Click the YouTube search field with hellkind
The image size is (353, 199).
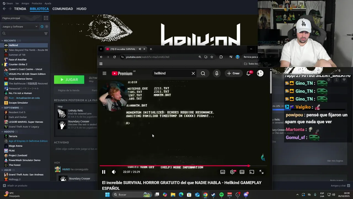tap(171, 73)
